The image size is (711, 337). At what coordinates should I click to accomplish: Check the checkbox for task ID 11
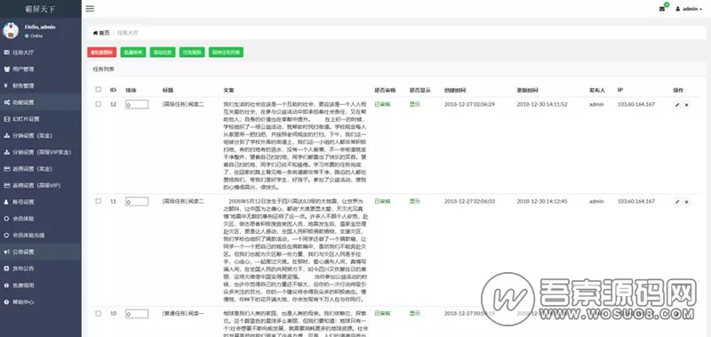99,201
